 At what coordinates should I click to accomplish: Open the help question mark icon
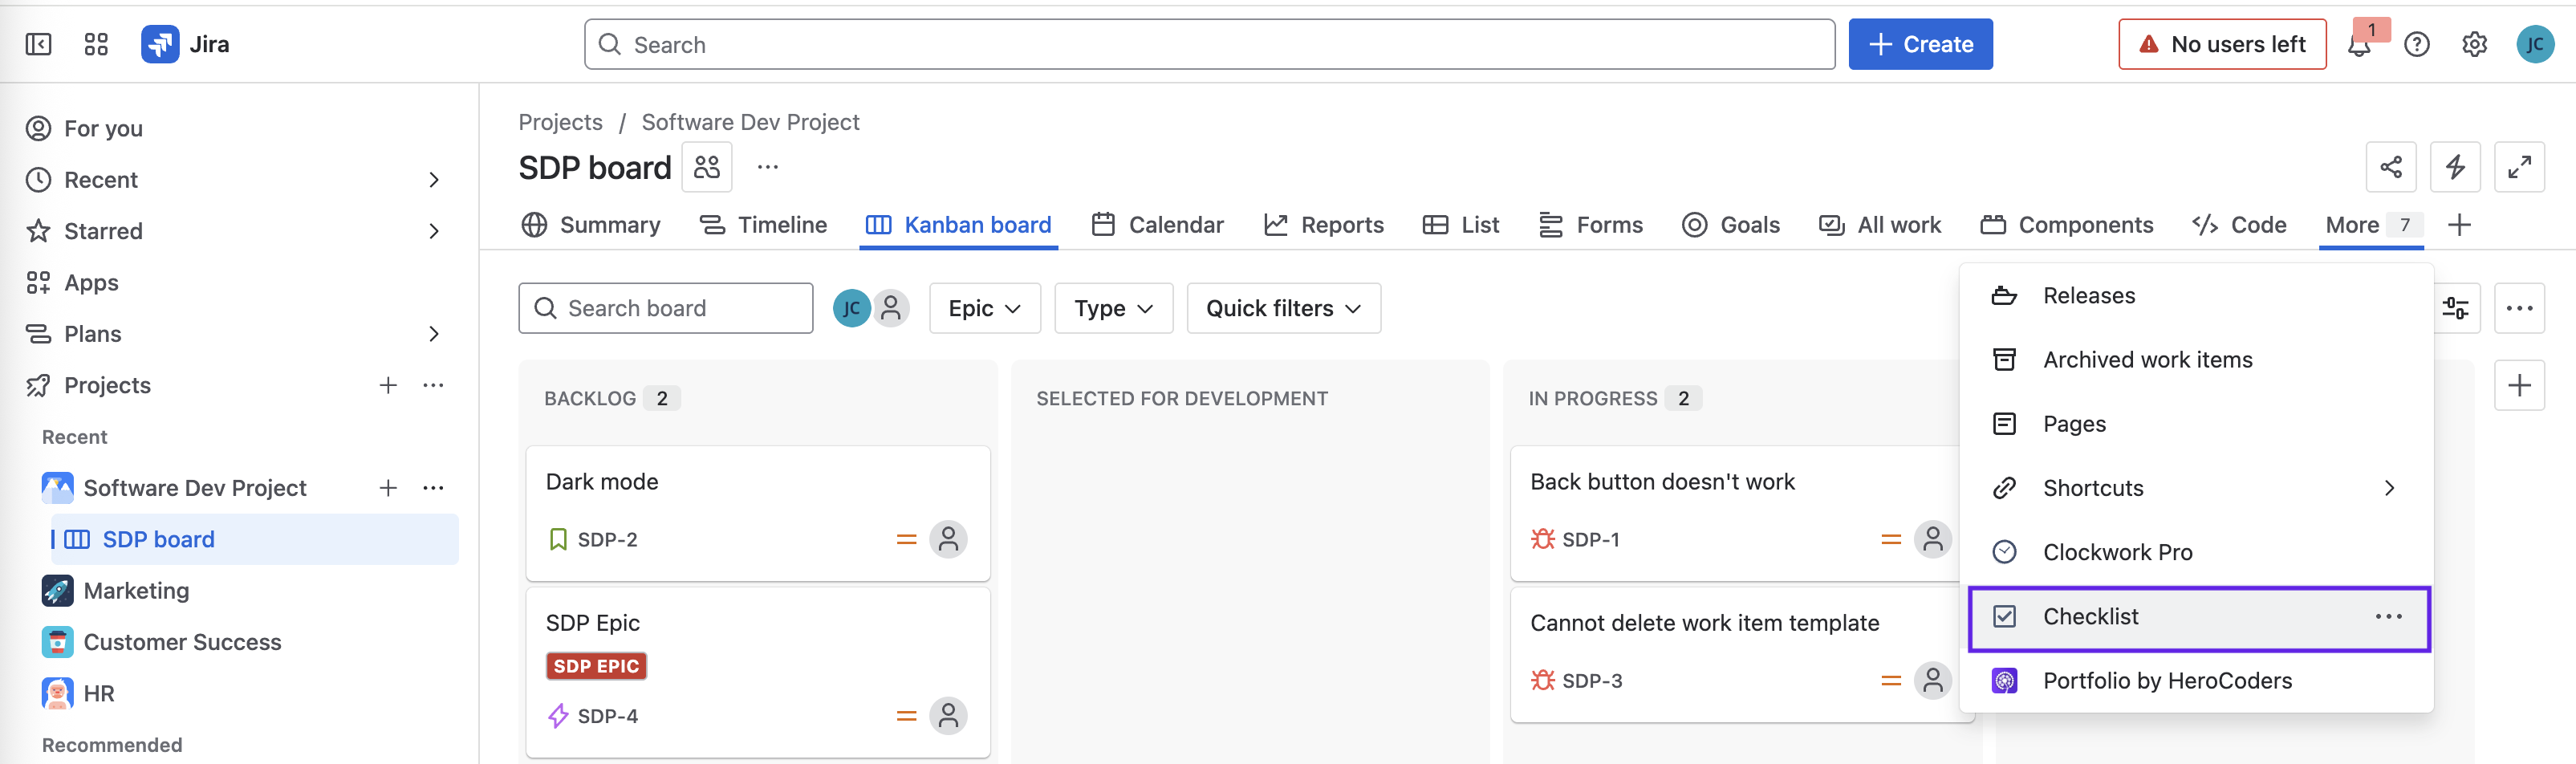[2416, 45]
